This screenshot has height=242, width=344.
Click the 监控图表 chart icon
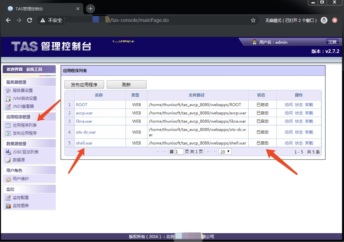8,206
